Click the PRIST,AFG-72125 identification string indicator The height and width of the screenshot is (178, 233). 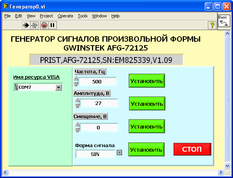coord(106,60)
